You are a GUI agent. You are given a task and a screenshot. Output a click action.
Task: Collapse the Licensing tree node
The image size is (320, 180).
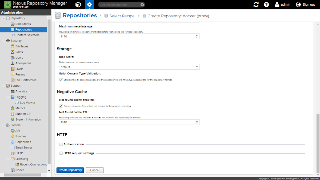(x=8, y=159)
